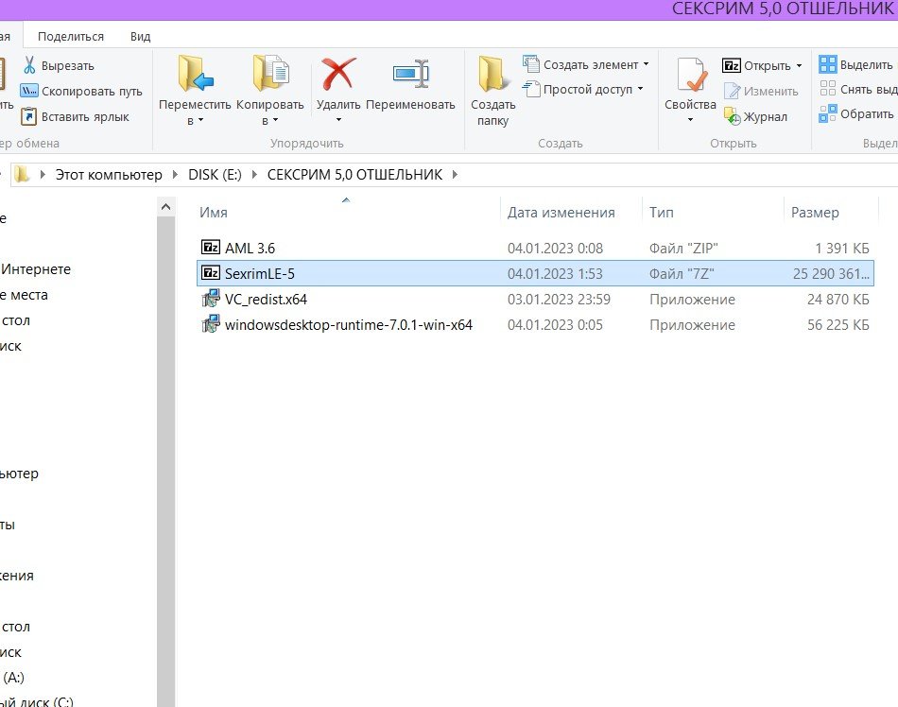898x707 pixels.
Task: Switch to the Share (Поделиться) ribbon tab
Action: click(71, 36)
